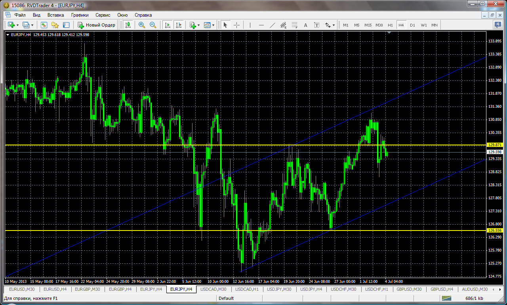Switch to M30 timeframe
The height and width of the screenshot is (305, 507).
379,25
